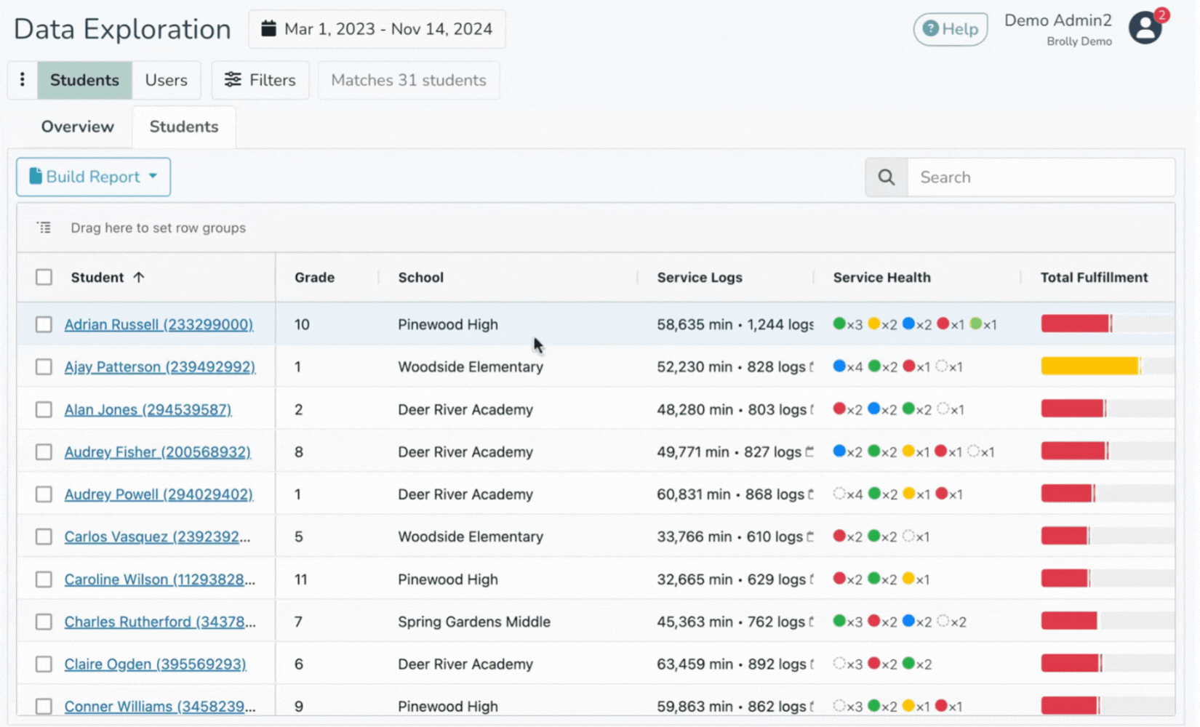Tick the select-all checkbox in header
The height and width of the screenshot is (727, 1200).
click(x=44, y=277)
